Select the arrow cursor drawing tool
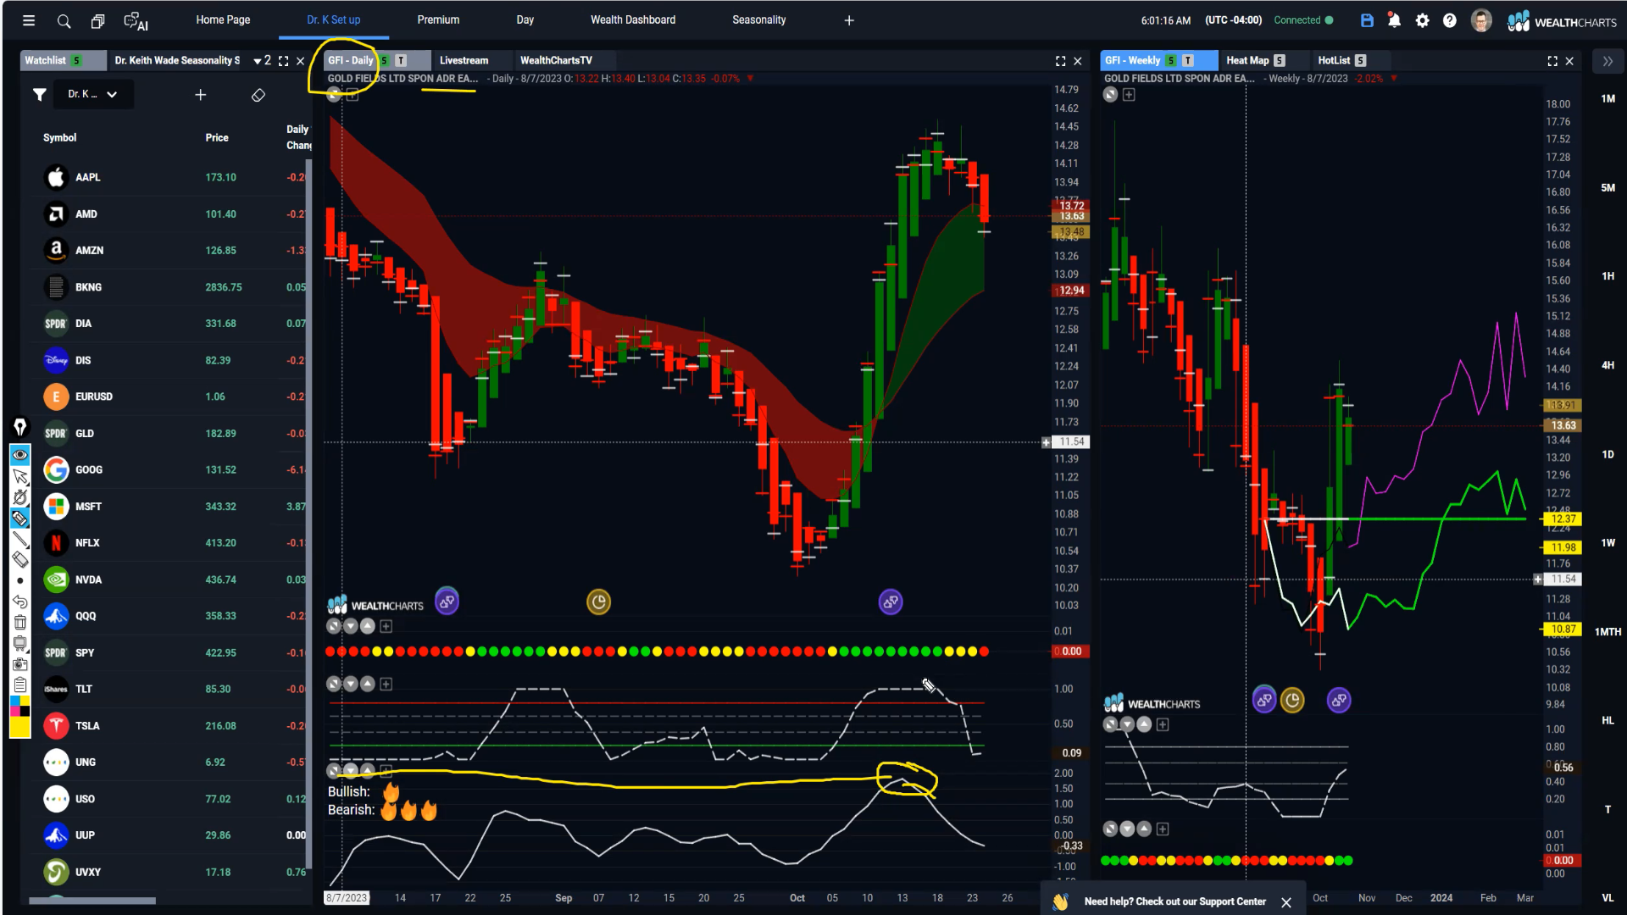The width and height of the screenshot is (1627, 915). click(20, 477)
